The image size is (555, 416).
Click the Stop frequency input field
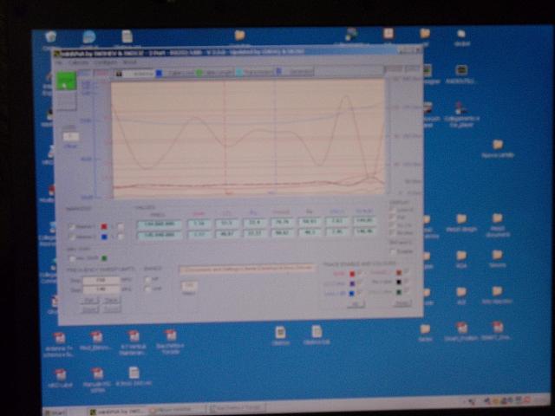(x=101, y=289)
